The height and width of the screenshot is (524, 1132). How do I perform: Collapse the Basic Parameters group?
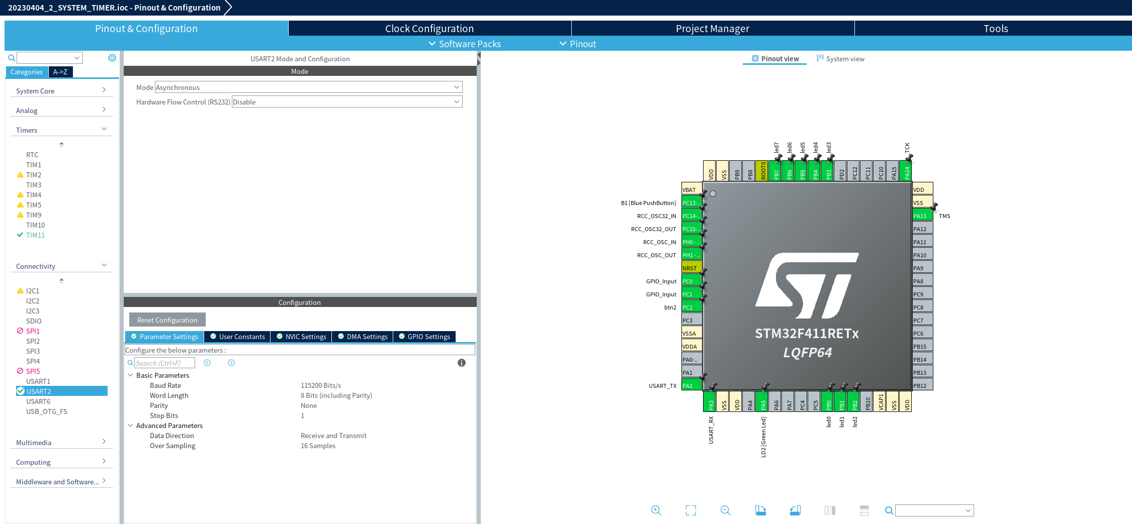point(131,375)
